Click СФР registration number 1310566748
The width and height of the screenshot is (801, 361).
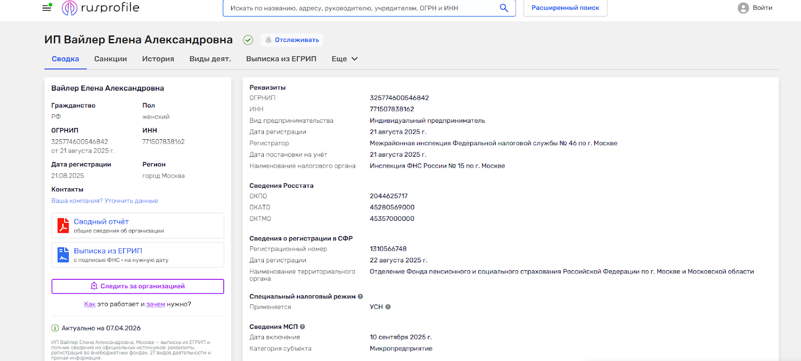coord(388,249)
